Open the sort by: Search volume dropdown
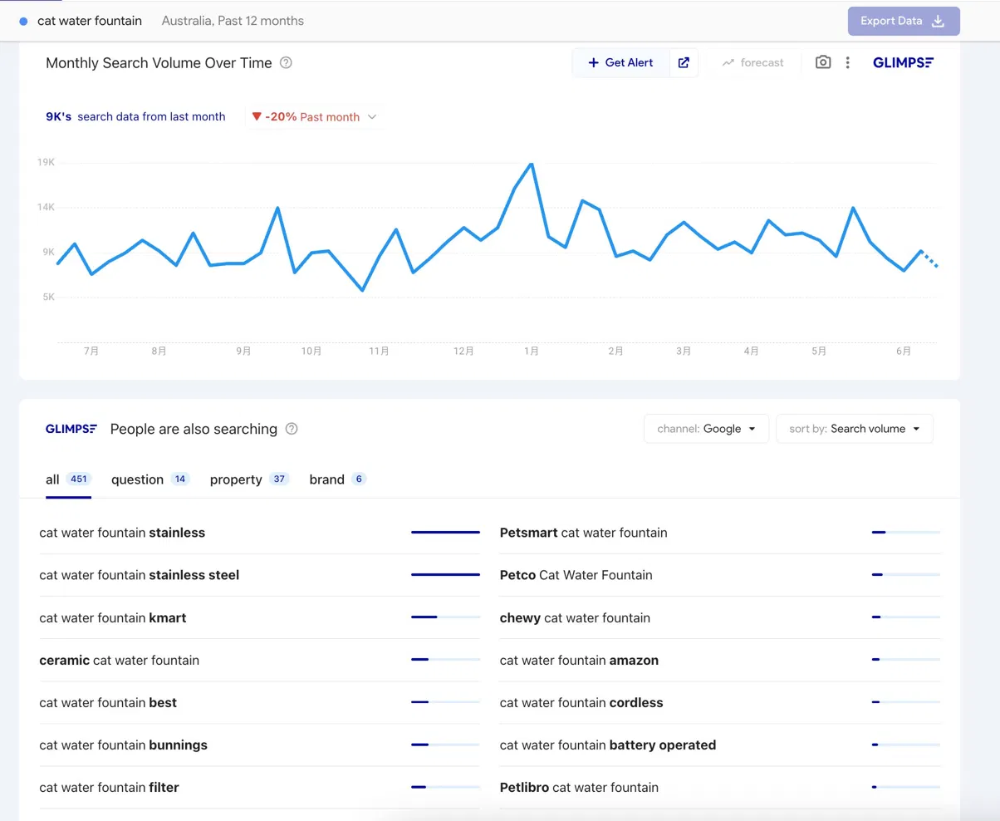 [855, 429]
